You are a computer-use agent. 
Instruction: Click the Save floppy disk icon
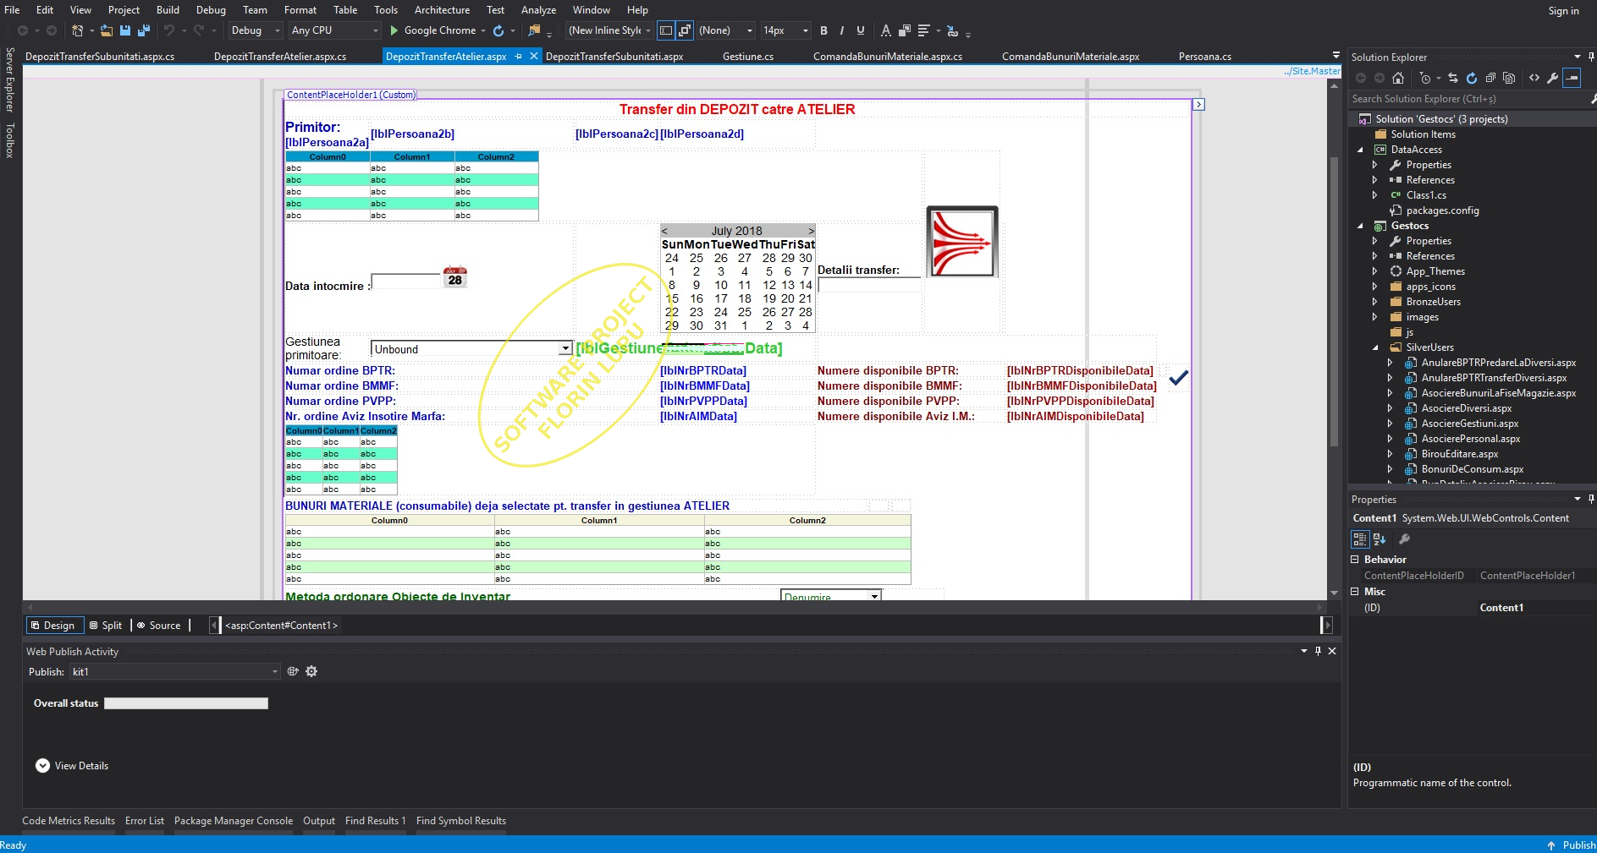point(125,30)
